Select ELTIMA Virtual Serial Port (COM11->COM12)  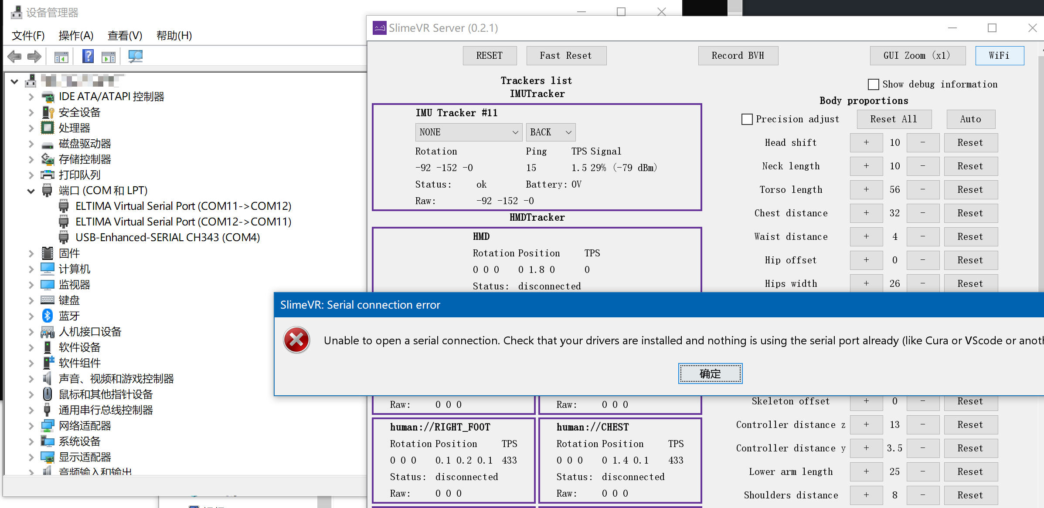point(183,206)
